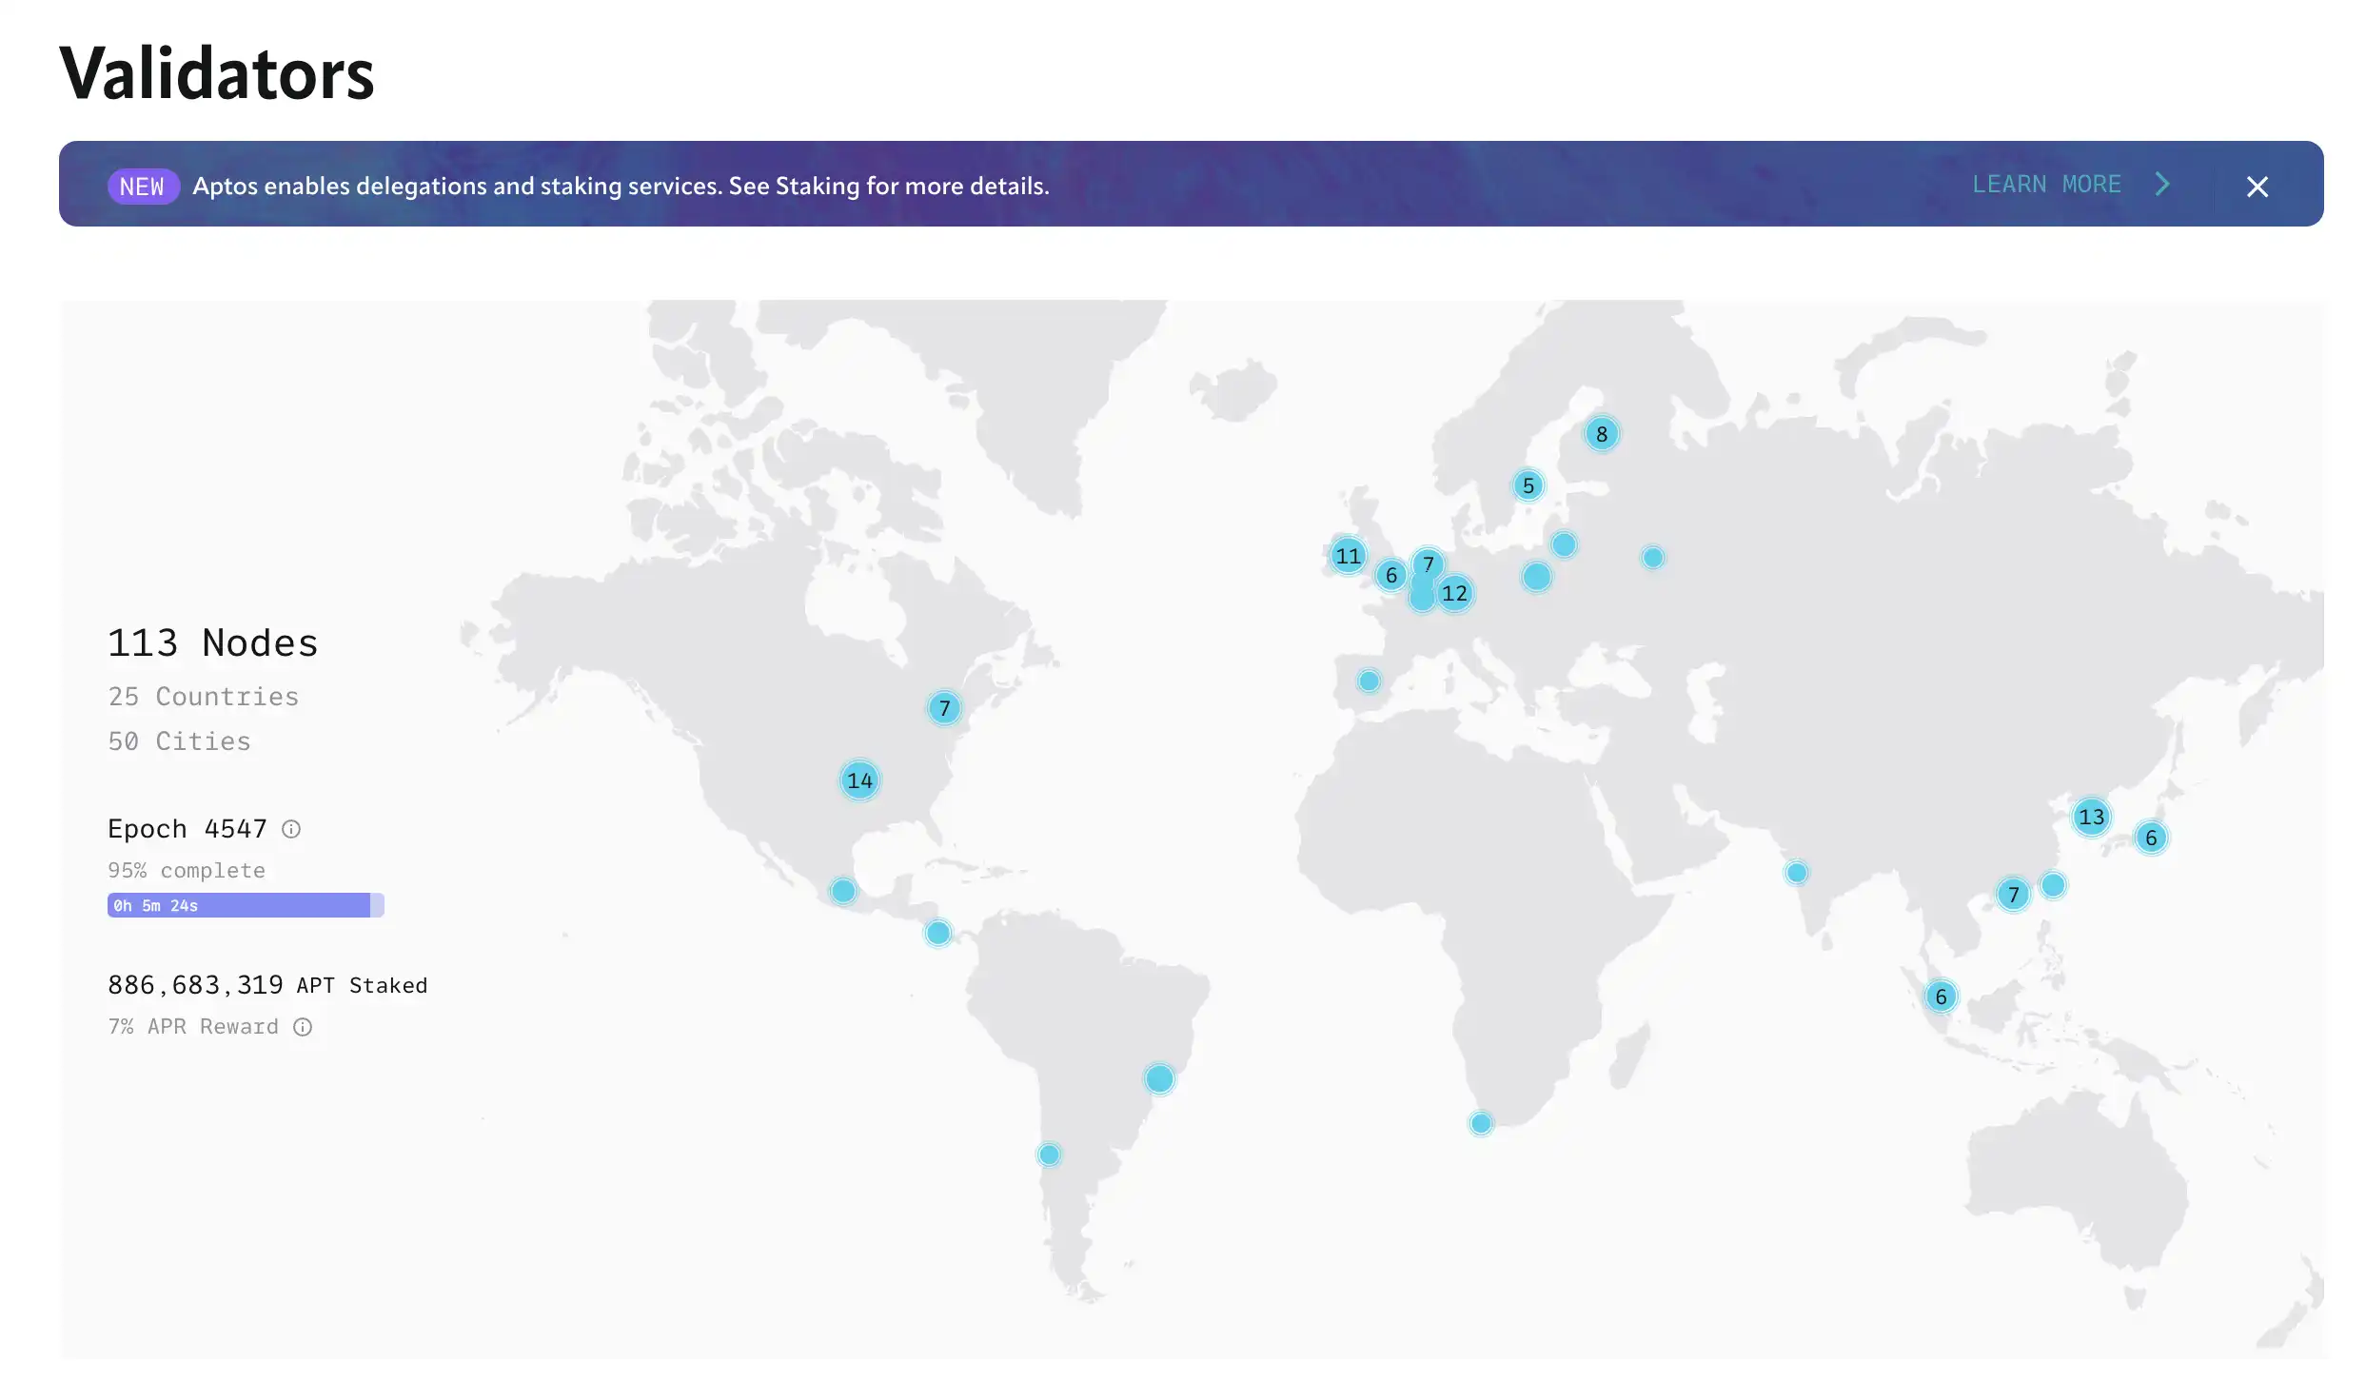
Task: Click the 6-node cluster in Japan
Action: tap(2151, 838)
